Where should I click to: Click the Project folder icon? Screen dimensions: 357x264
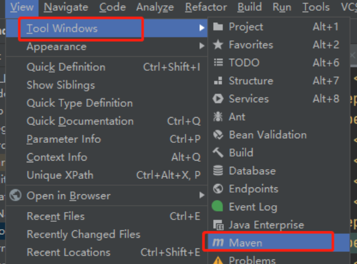[x=218, y=27]
